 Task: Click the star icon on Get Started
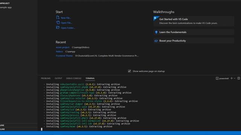click(155, 18)
